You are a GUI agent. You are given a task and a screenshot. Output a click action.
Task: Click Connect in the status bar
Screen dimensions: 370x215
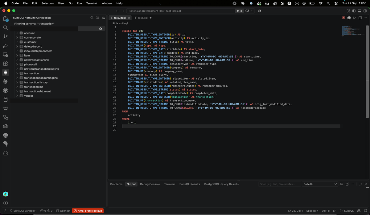point(63,211)
